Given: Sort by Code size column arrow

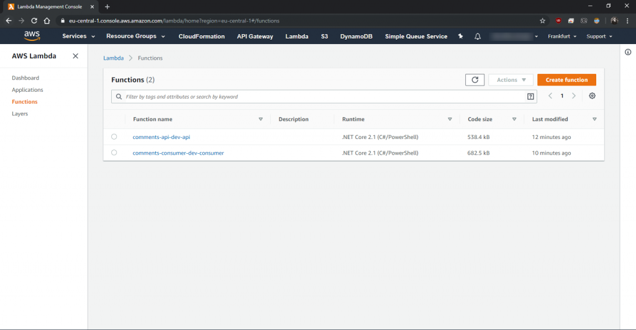Looking at the screenshot, I should [514, 119].
